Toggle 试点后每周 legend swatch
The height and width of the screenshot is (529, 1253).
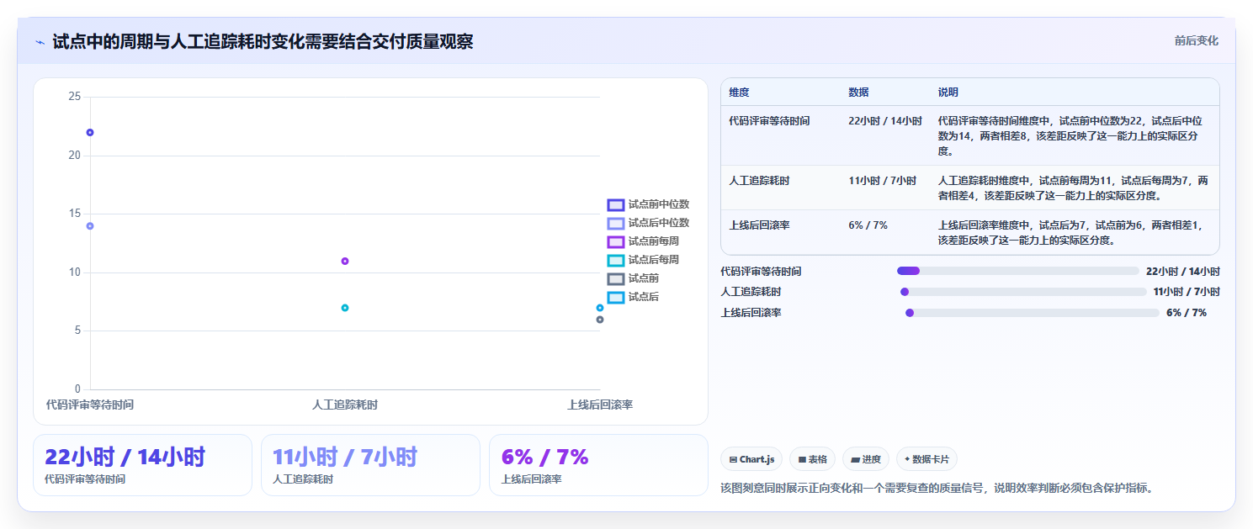click(x=615, y=260)
